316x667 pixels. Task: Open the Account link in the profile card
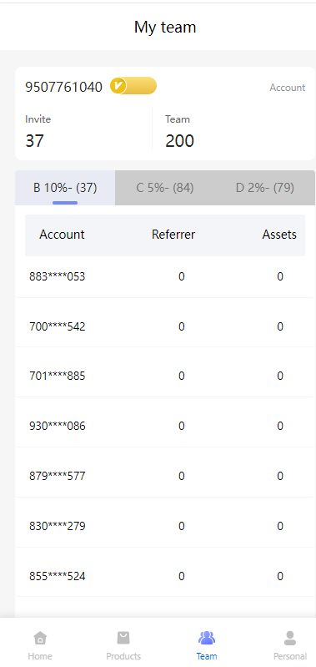point(288,88)
